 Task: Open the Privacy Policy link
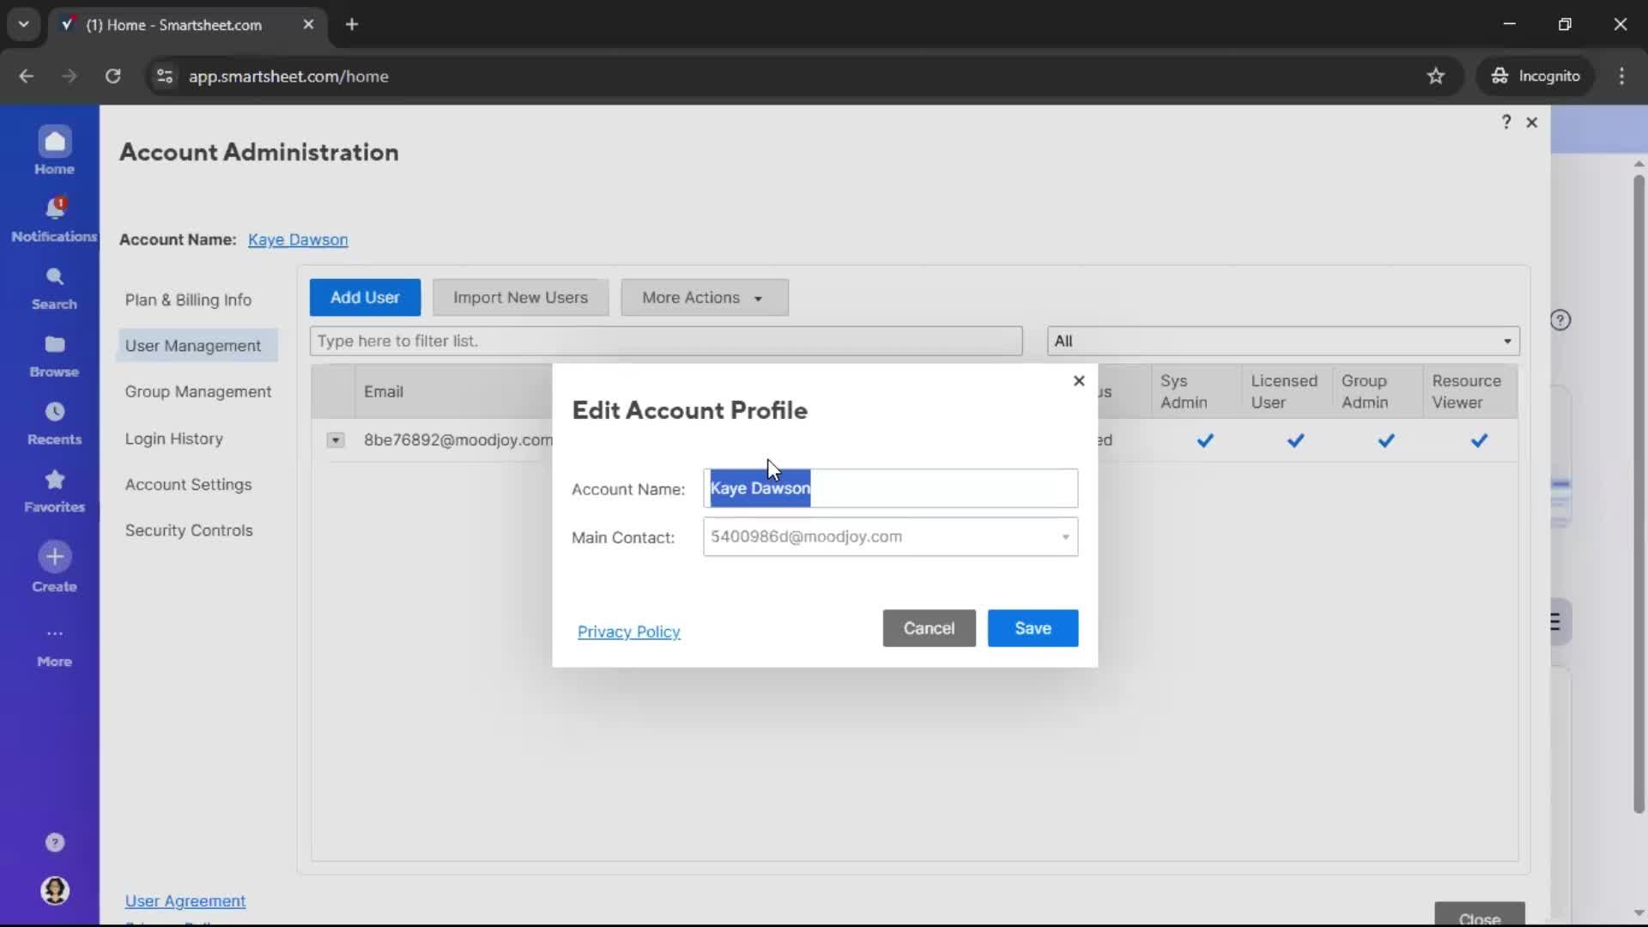(628, 632)
